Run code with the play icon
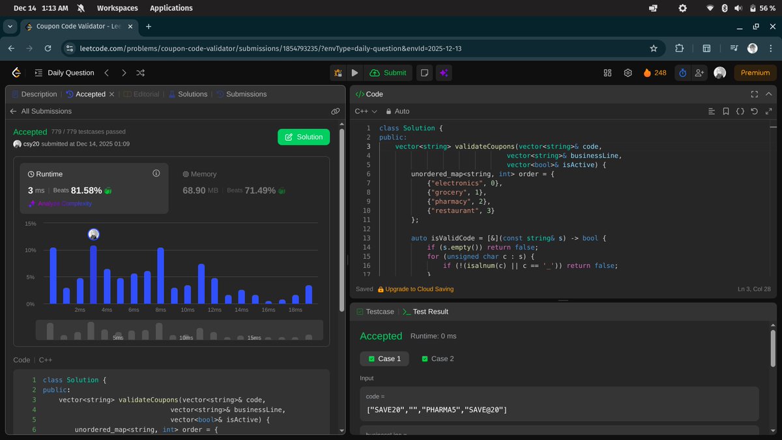The width and height of the screenshot is (782, 440). 355,73
